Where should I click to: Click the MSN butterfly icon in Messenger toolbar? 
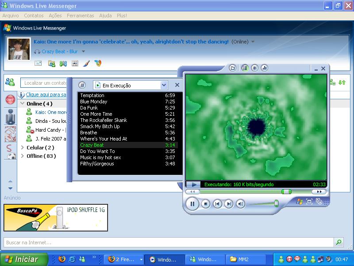(98, 63)
